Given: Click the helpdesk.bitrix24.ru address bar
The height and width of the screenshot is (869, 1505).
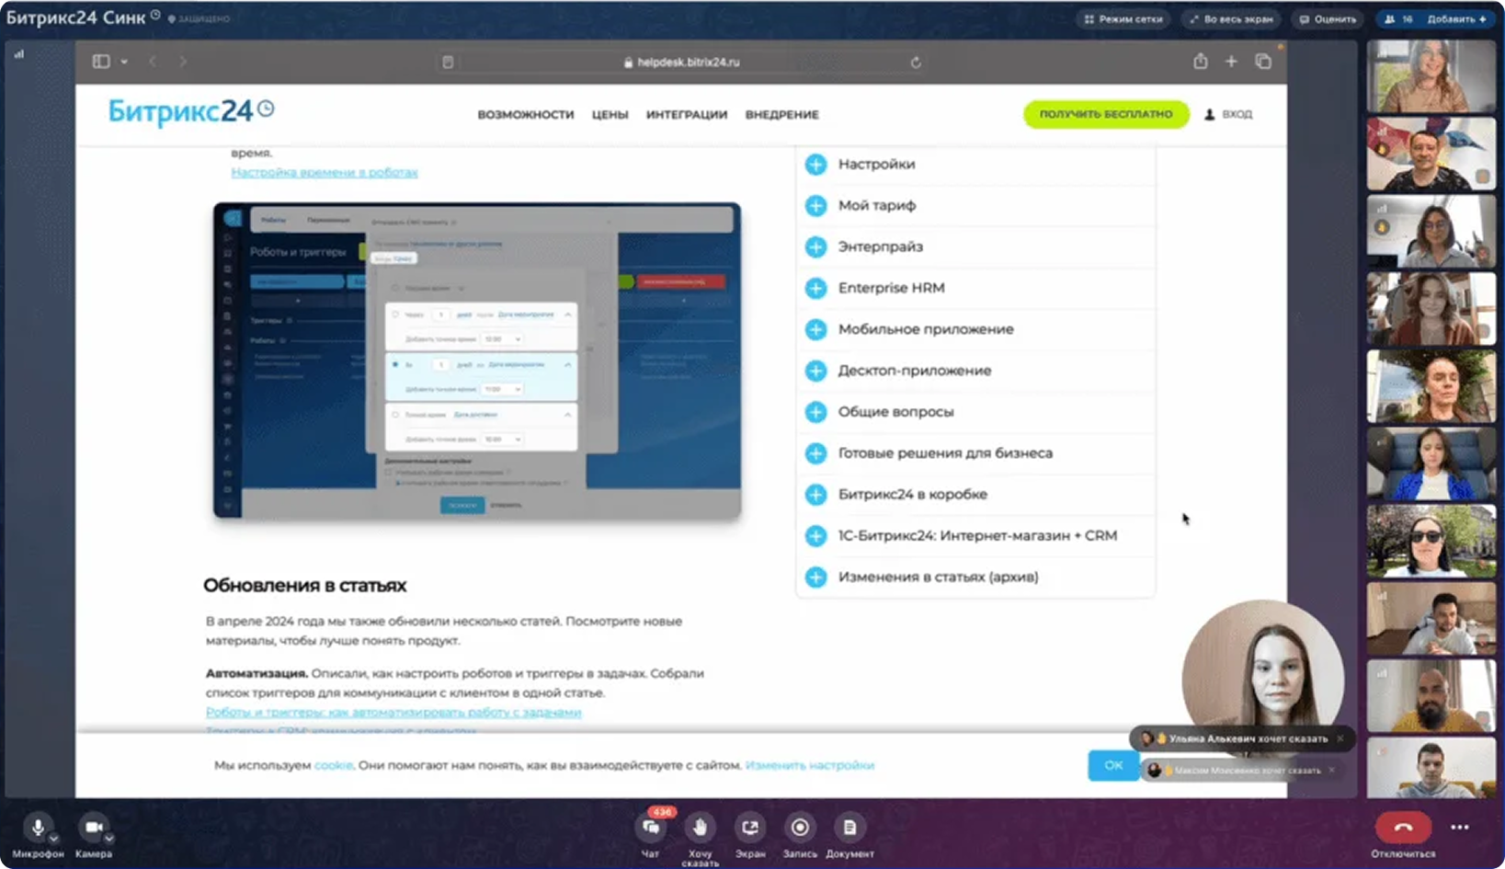Looking at the screenshot, I should click(681, 62).
